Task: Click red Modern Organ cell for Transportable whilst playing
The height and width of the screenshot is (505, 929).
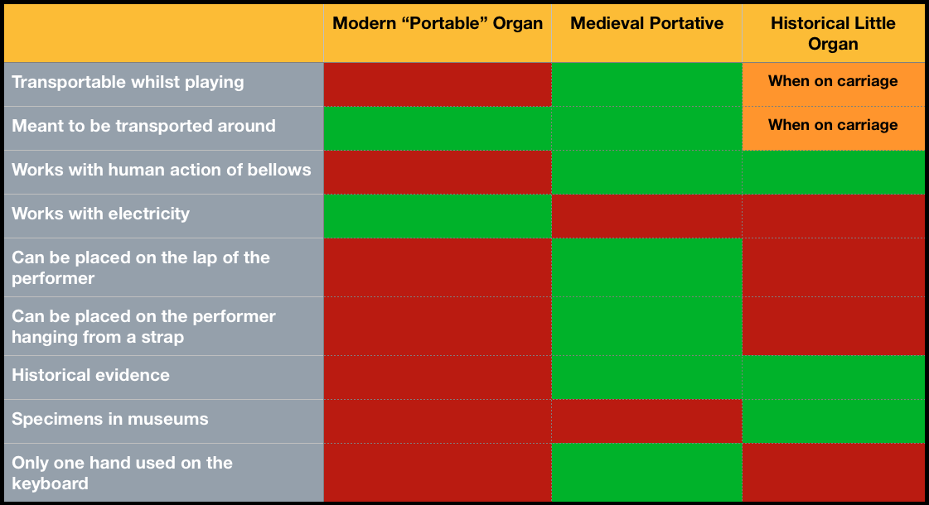Action: point(438,84)
